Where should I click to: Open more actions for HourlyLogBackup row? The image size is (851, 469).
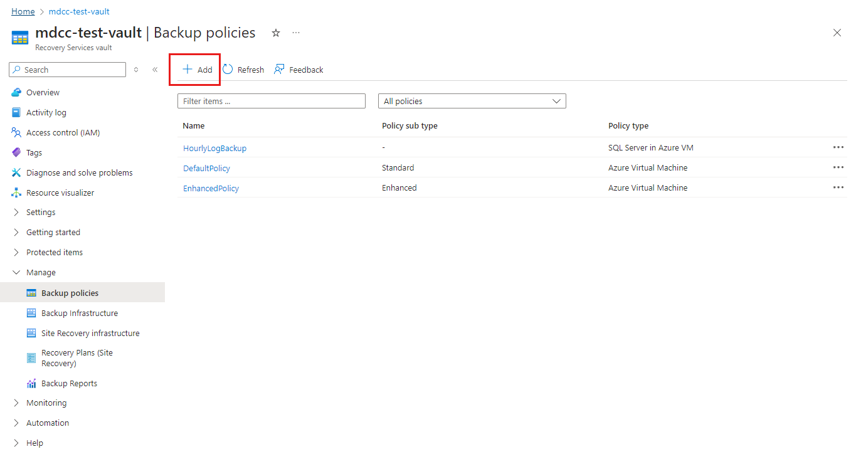[838, 147]
